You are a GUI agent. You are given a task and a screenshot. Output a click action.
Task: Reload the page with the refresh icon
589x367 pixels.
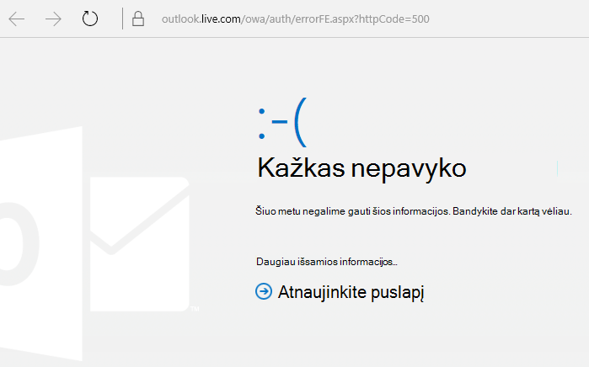coord(90,19)
